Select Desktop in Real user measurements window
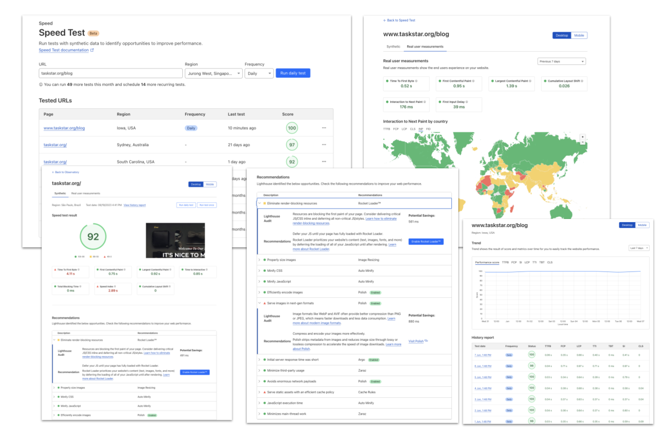This screenshot has height=438, width=658. [562, 35]
